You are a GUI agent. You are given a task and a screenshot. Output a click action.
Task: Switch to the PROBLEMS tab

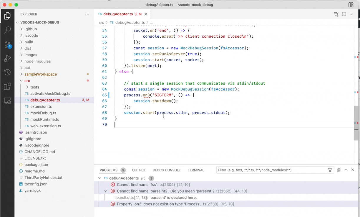[x=109, y=170]
